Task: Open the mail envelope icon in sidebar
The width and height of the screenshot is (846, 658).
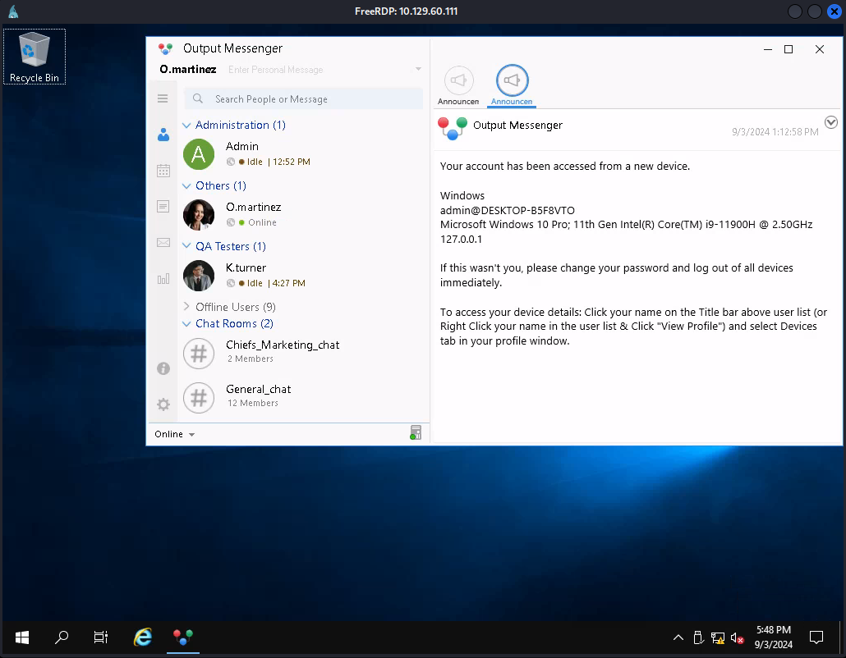Action: [163, 243]
